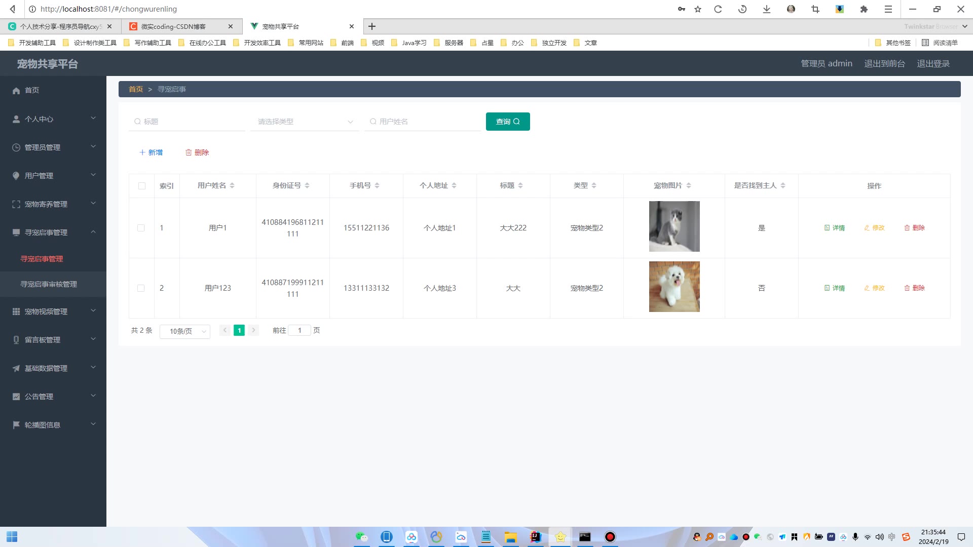This screenshot has height=547, width=973.
Task: Sort the 手机号 column
Action: point(377,186)
